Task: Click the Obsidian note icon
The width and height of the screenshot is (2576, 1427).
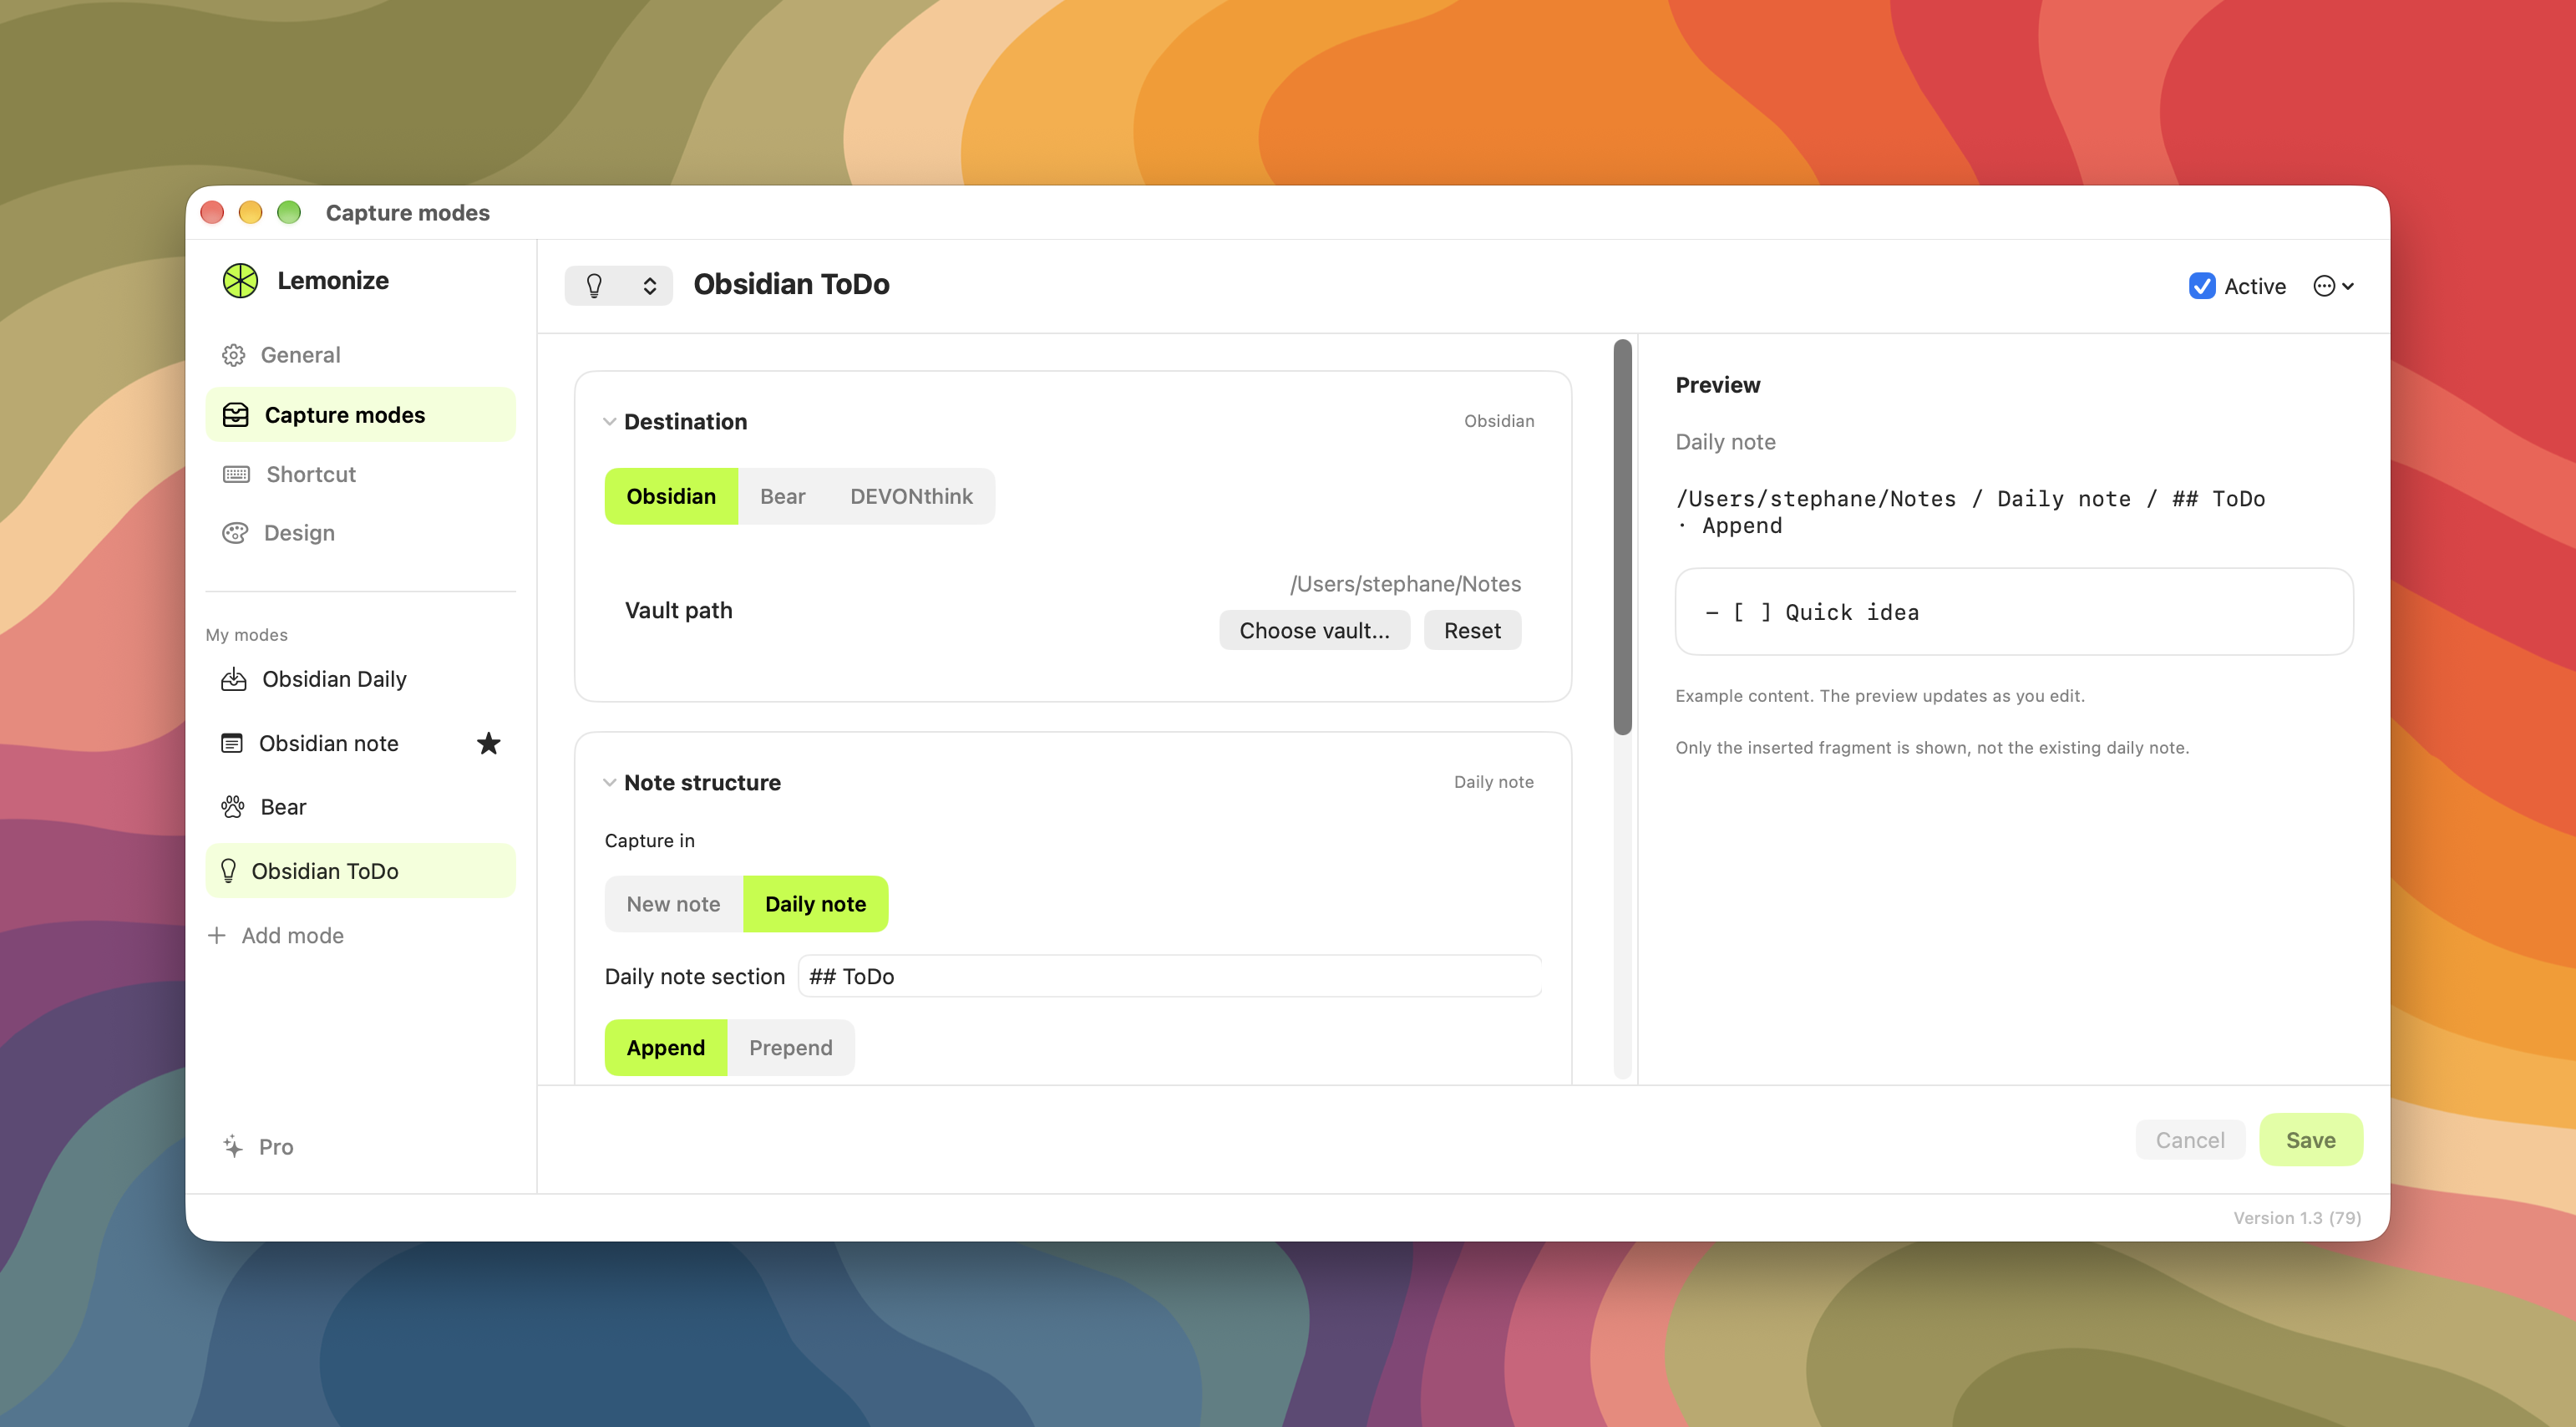Action: point(232,744)
